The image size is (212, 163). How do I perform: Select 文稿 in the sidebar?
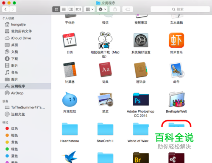25,52
